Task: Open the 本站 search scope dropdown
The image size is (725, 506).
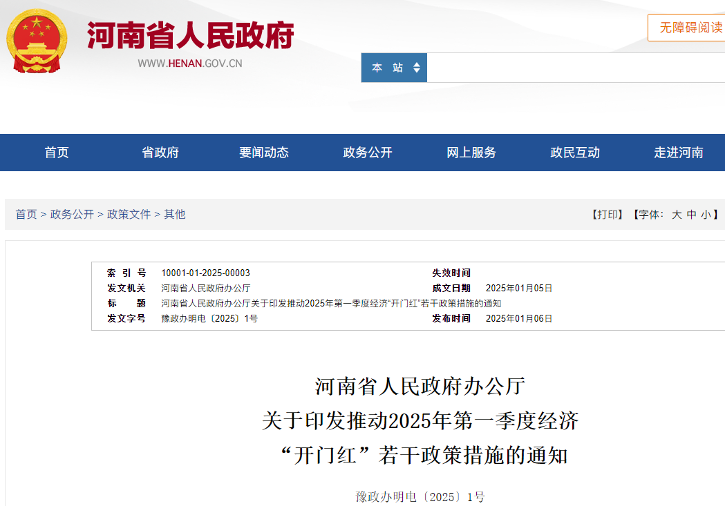Action: click(x=394, y=68)
